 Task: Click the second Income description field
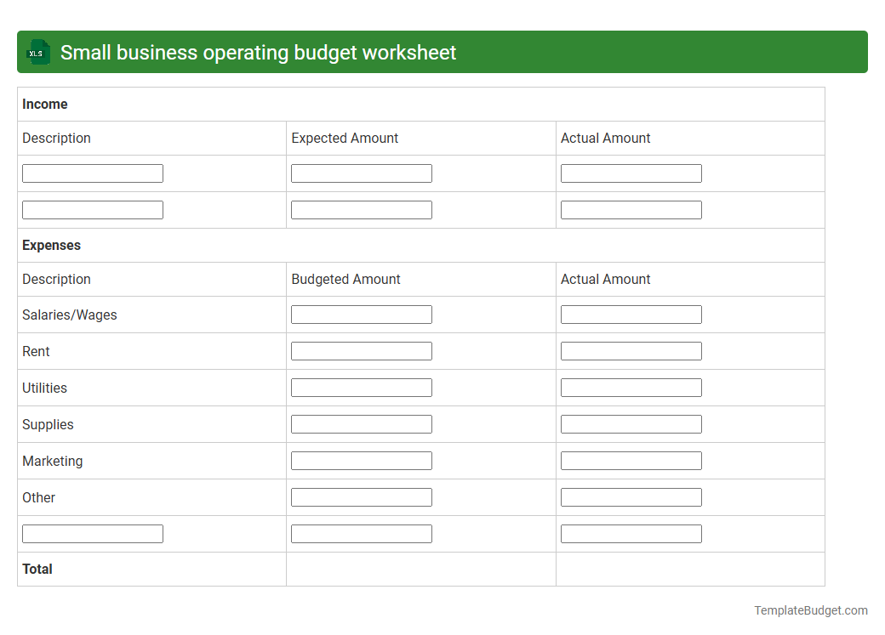pos(92,209)
